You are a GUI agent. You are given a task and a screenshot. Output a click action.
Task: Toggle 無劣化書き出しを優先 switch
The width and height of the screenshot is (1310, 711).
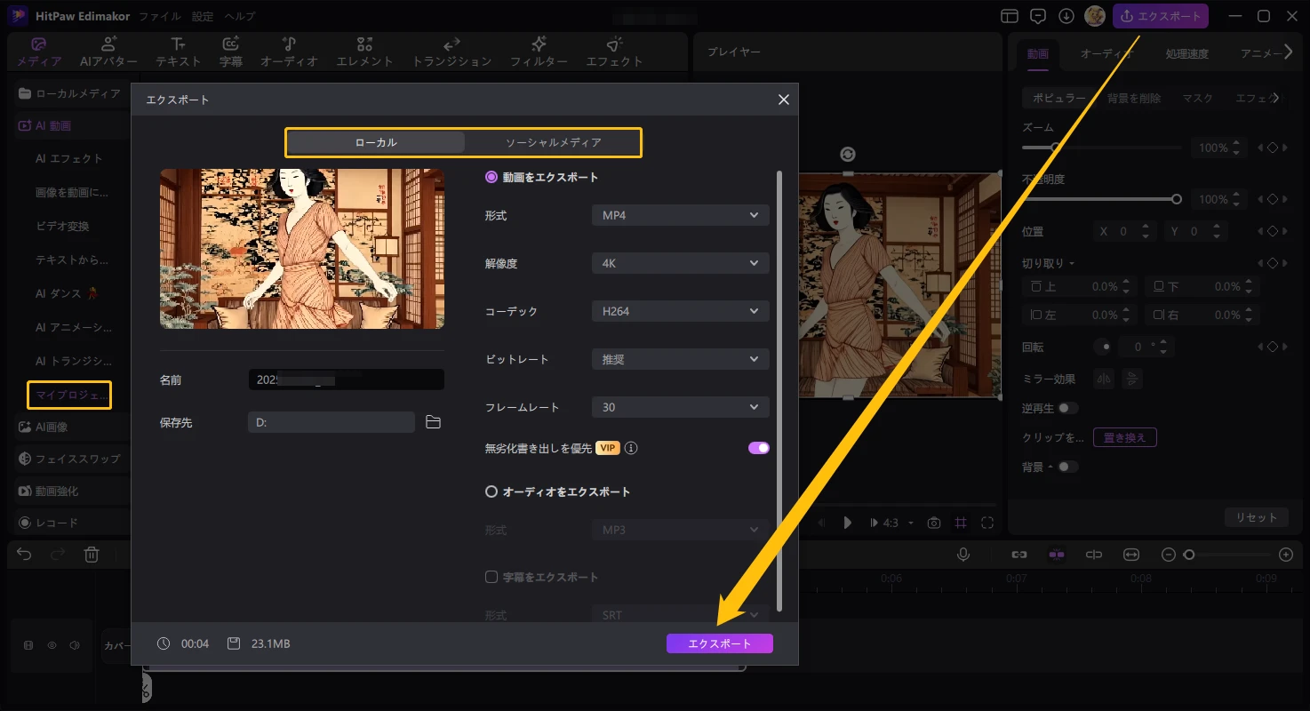[x=759, y=448]
